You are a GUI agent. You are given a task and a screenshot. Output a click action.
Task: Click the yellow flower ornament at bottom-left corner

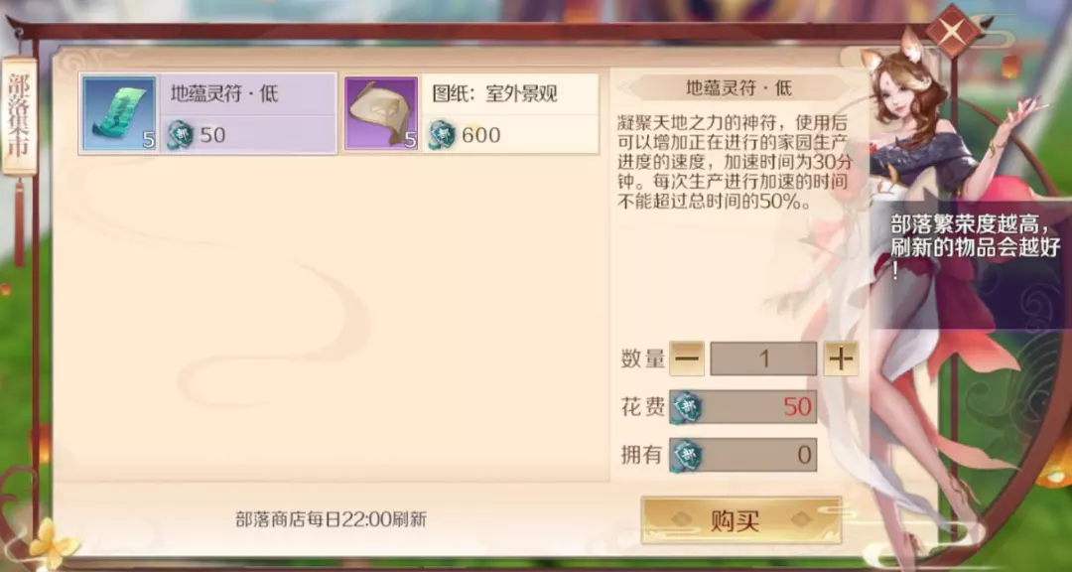(54, 542)
